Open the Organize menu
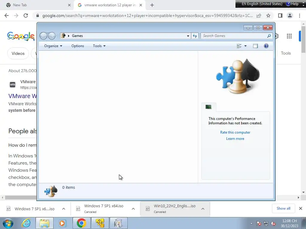Screen dimensions: 306x229 pyautogui.click(x=53, y=46)
